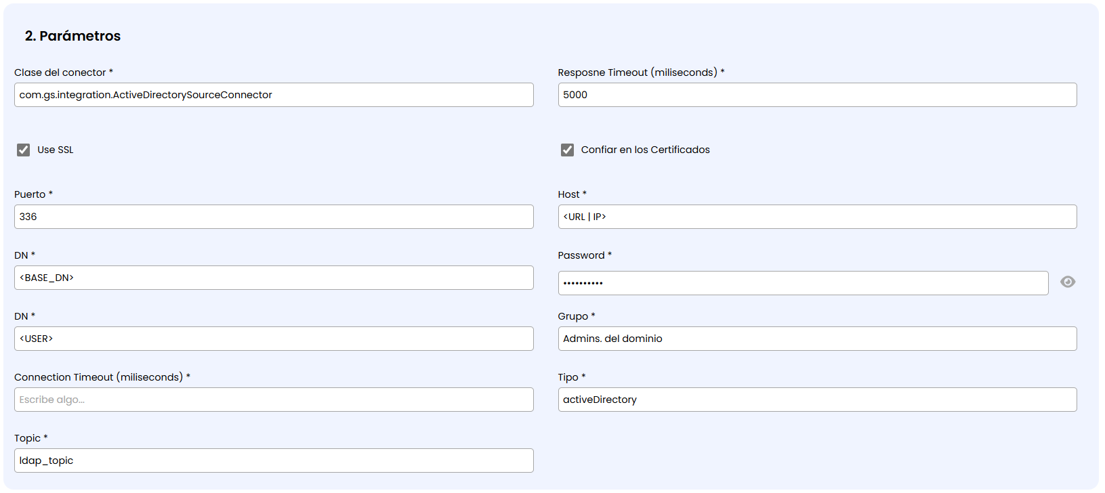
Task: Click the "Grupo" field label
Action: coord(572,316)
